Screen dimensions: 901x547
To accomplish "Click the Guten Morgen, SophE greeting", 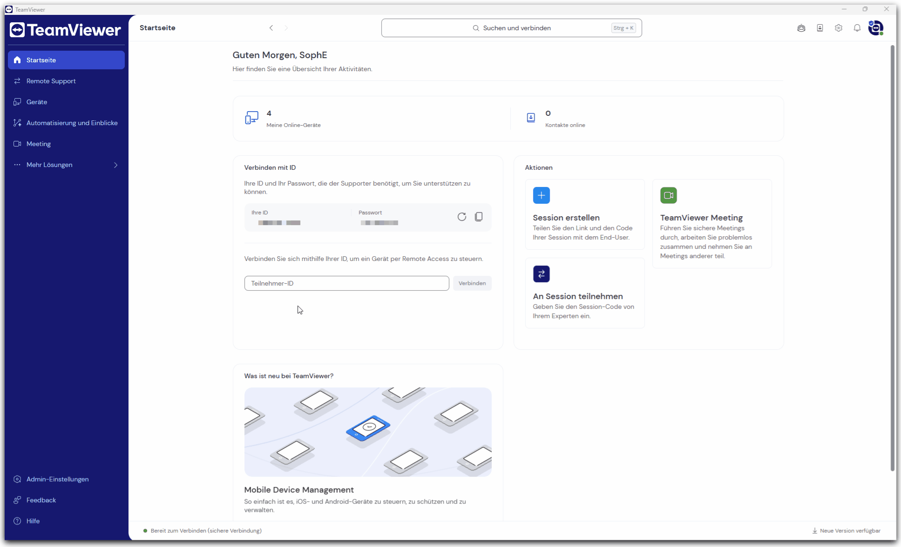I will coord(280,55).
